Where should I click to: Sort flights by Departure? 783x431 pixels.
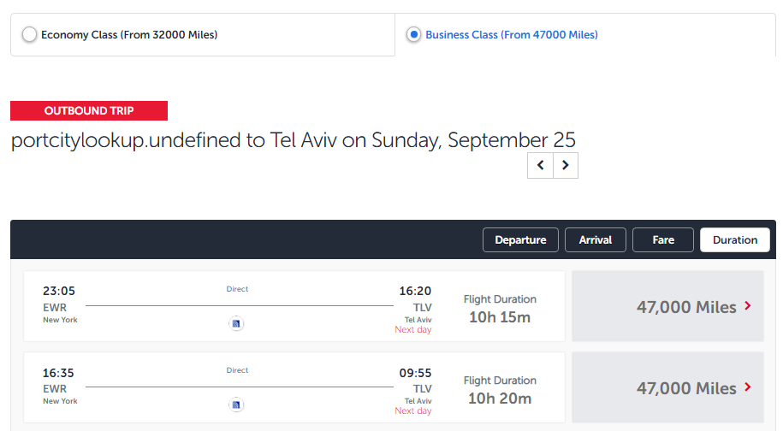[x=520, y=240]
